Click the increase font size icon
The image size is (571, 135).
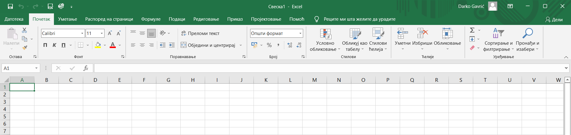110,33
